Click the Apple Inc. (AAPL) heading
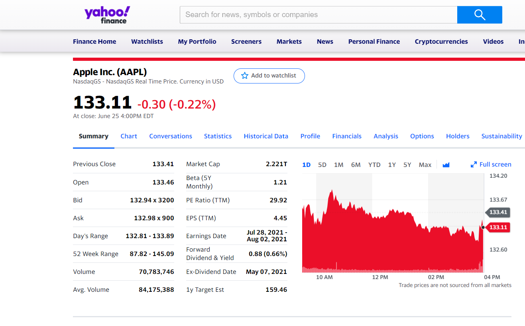Viewport: 525px width, 326px height. (x=110, y=72)
